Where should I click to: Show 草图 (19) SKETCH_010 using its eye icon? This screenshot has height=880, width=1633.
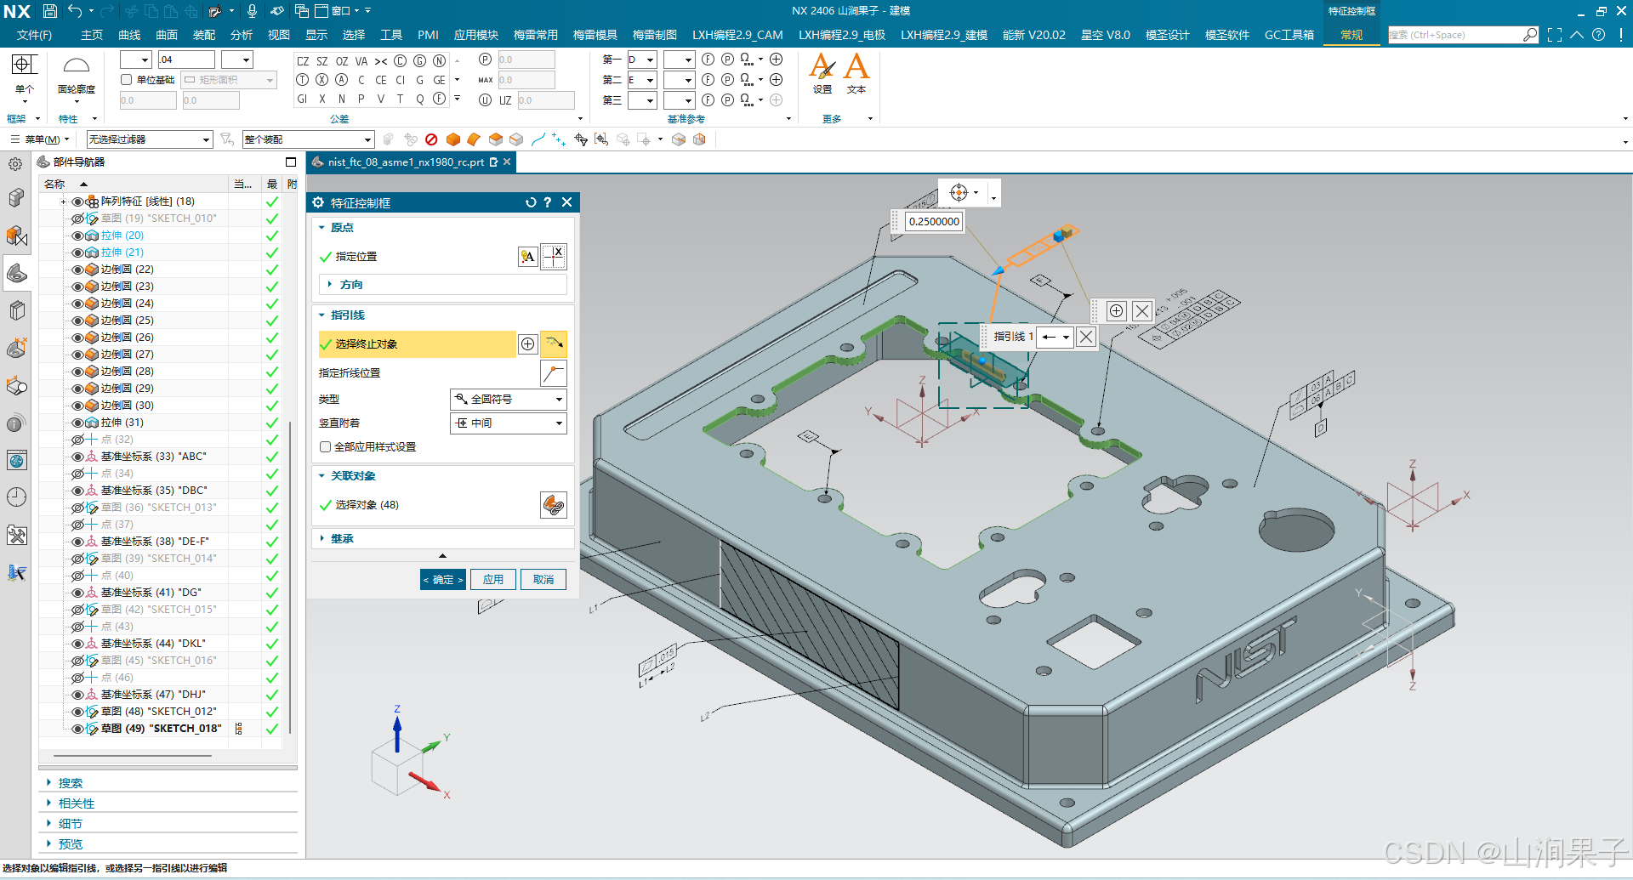point(77,219)
